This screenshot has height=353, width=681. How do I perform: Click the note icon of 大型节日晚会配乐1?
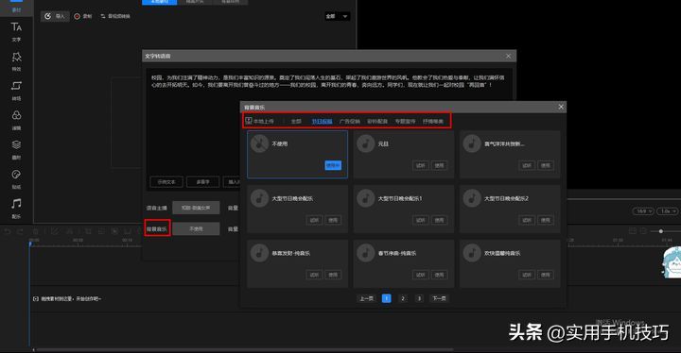pyautogui.click(x=366, y=198)
